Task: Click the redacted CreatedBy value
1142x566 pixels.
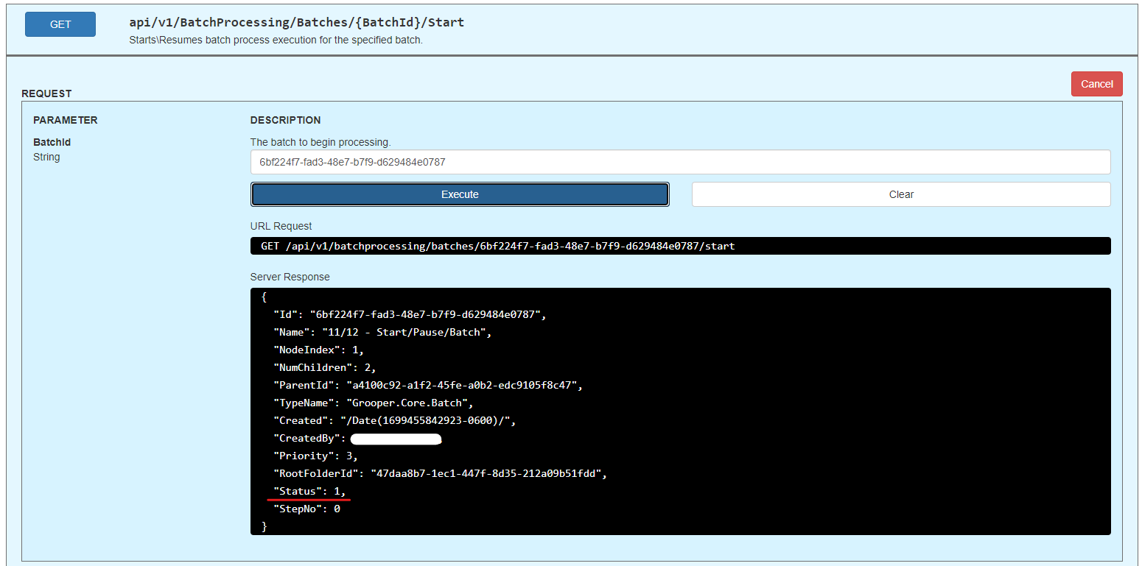Action: pyautogui.click(x=396, y=439)
